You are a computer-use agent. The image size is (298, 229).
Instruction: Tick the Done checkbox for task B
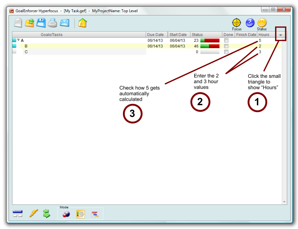pos(226,46)
